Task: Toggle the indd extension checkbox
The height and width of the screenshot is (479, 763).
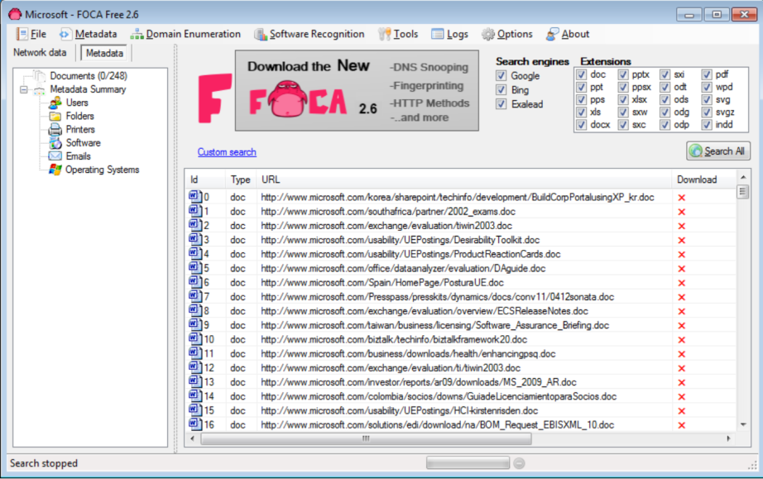Action: click(707, 125)
